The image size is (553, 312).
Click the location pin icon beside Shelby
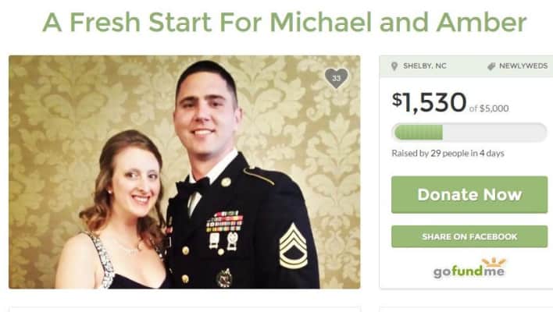coord(394,66)
